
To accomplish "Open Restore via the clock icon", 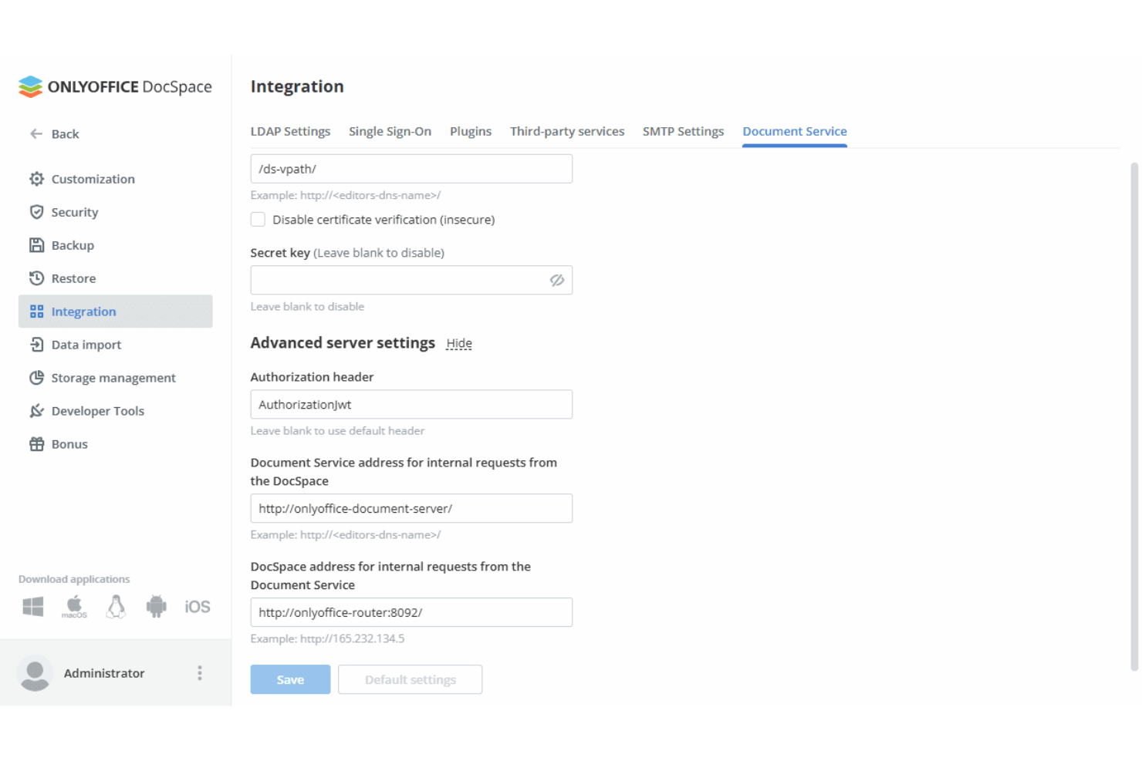I will pos(36,278).
